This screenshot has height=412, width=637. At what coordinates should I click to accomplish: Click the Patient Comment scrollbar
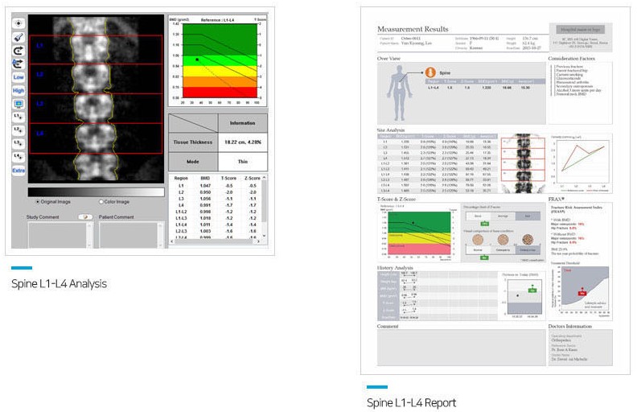coord(161,234)
